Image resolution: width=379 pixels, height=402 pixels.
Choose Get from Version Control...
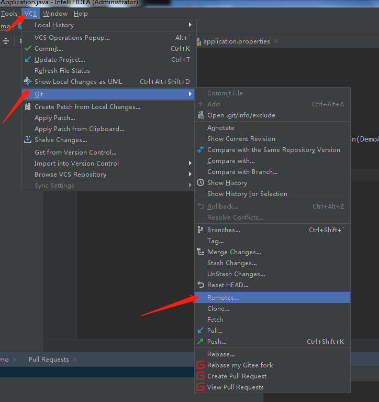[108, 153]
